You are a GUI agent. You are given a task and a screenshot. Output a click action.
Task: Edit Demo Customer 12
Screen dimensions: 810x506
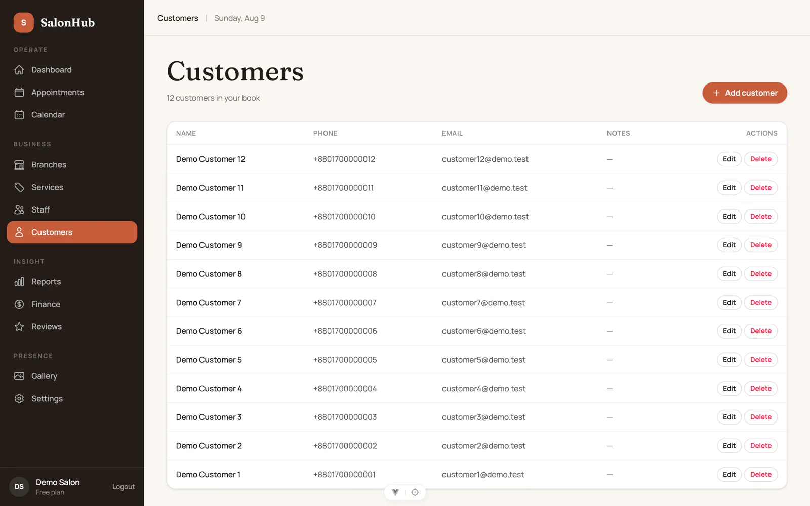click(x=729, y=159)
